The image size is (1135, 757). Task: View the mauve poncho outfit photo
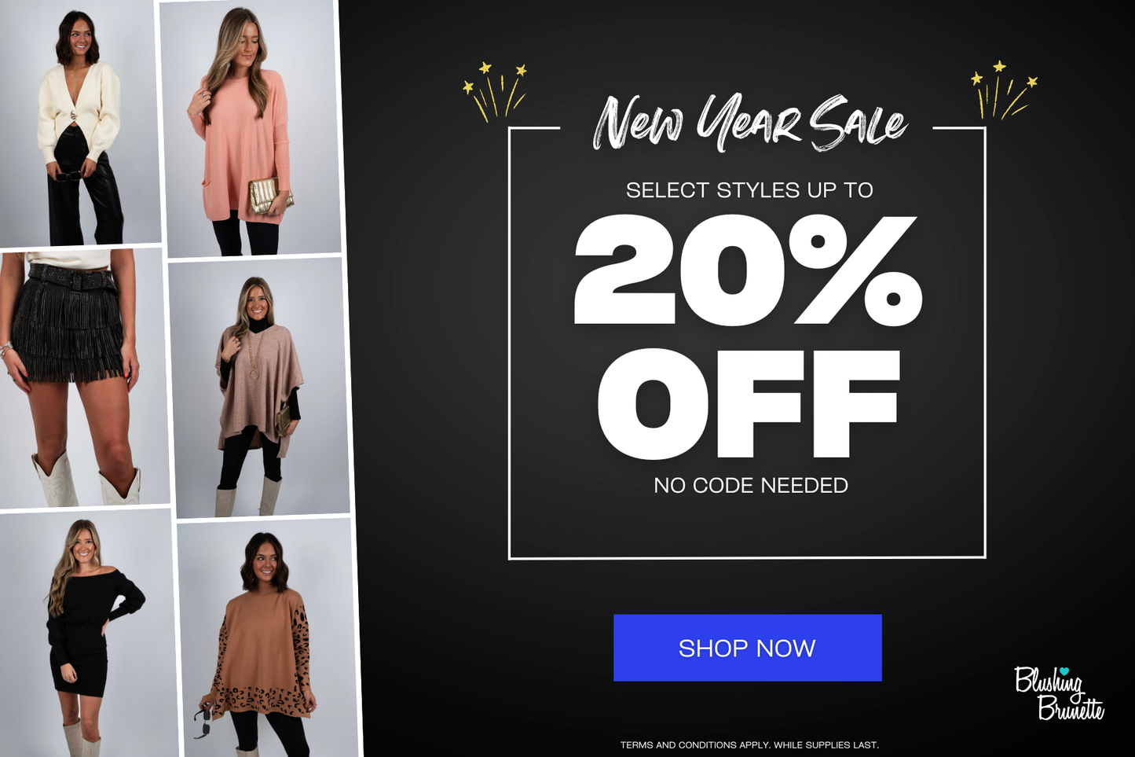pos(259,388)
